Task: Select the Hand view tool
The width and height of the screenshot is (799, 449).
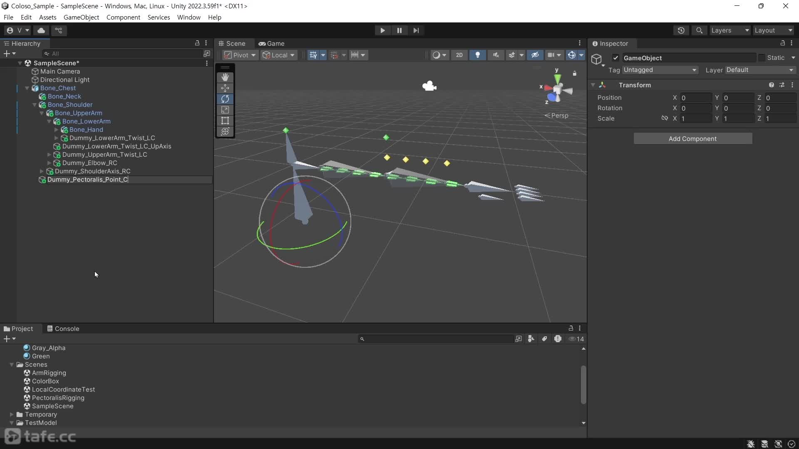Action: tap(225, 77)
